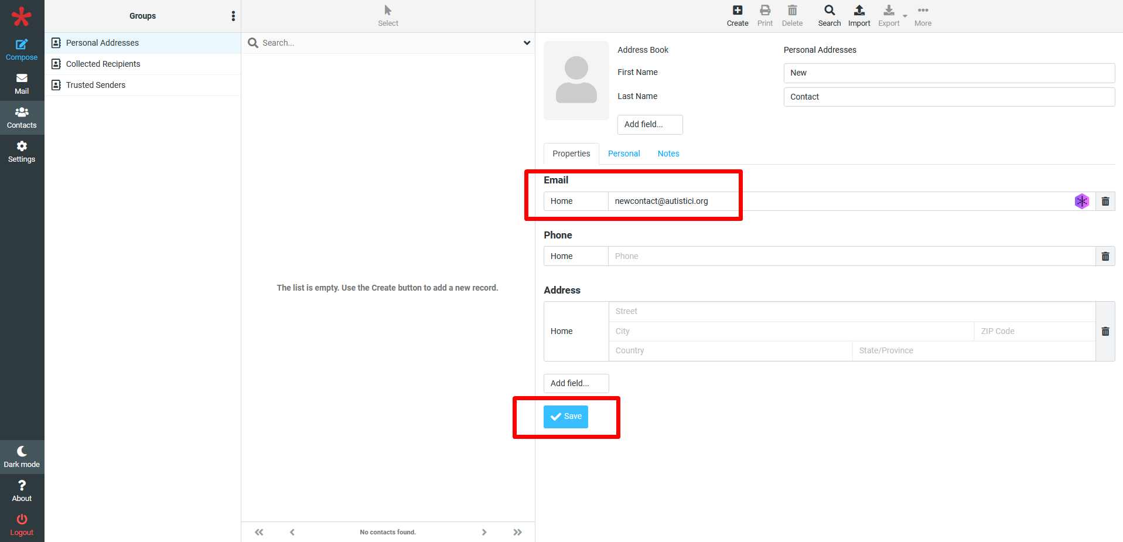The image size is (1123, 542).
Task: Click the Search icon in the toolbar
Action: [x=829, y=15]
